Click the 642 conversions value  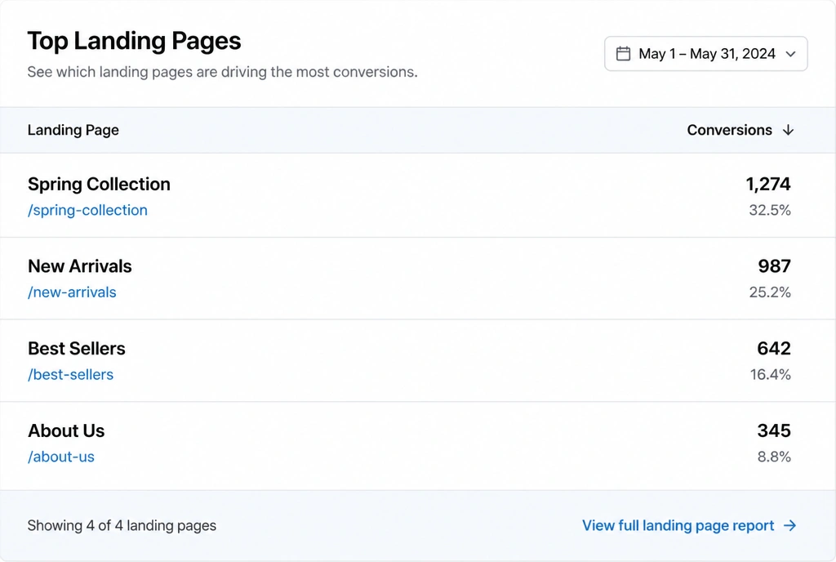(774, 348)
